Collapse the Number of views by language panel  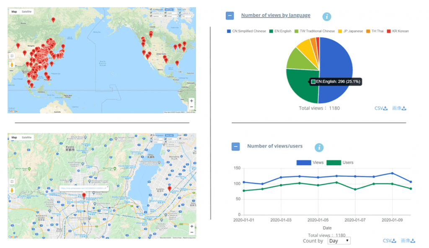(x=230, y=16)
